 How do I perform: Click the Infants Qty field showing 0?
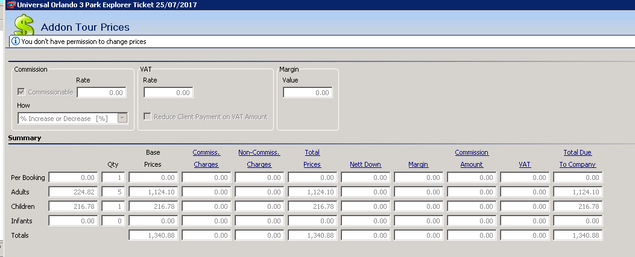(113, 221)
